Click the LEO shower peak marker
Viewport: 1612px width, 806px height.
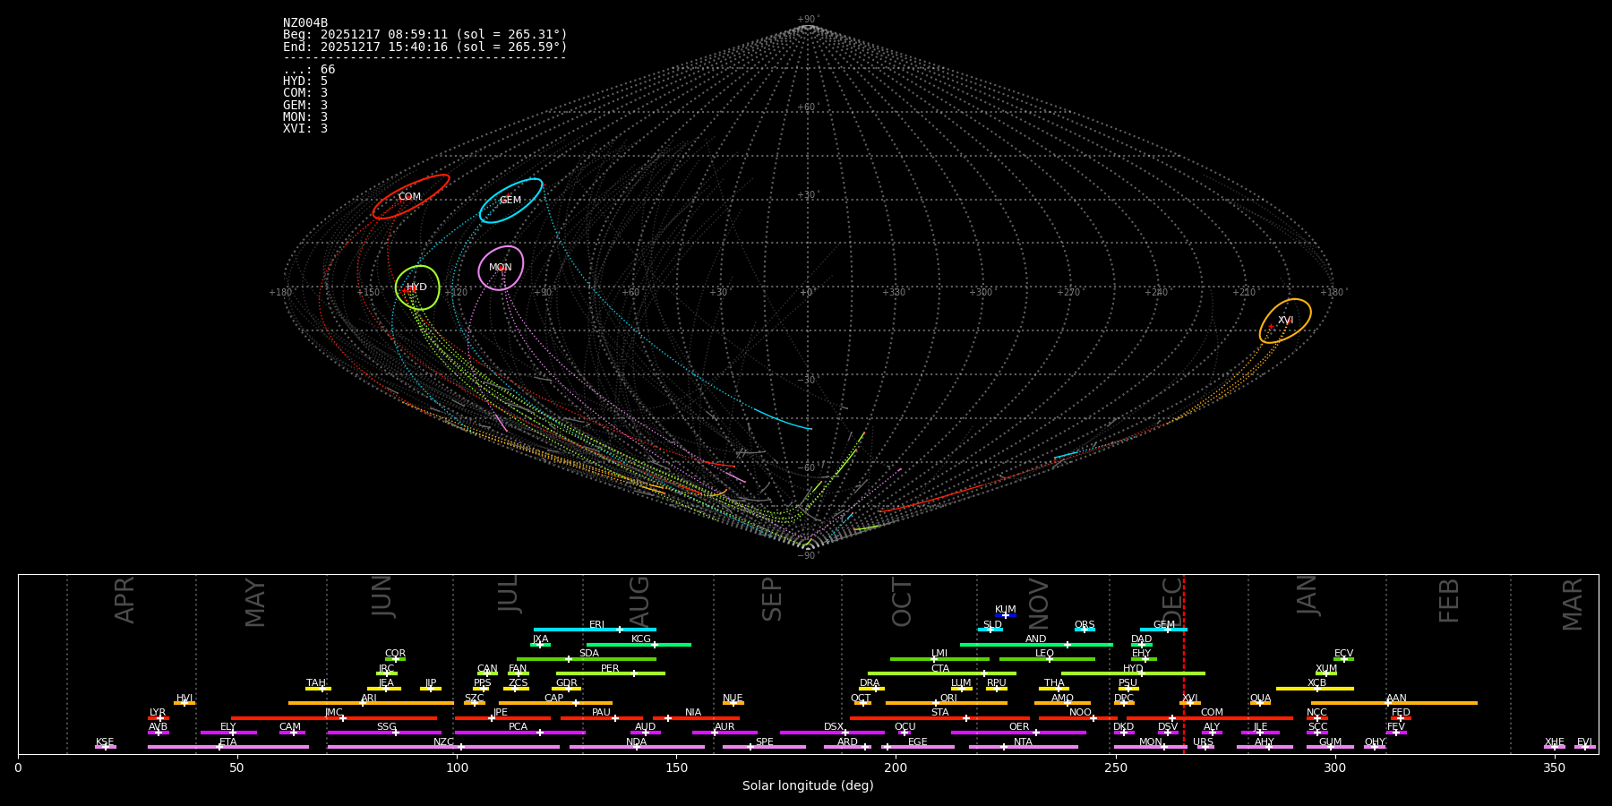(1050, 659)
